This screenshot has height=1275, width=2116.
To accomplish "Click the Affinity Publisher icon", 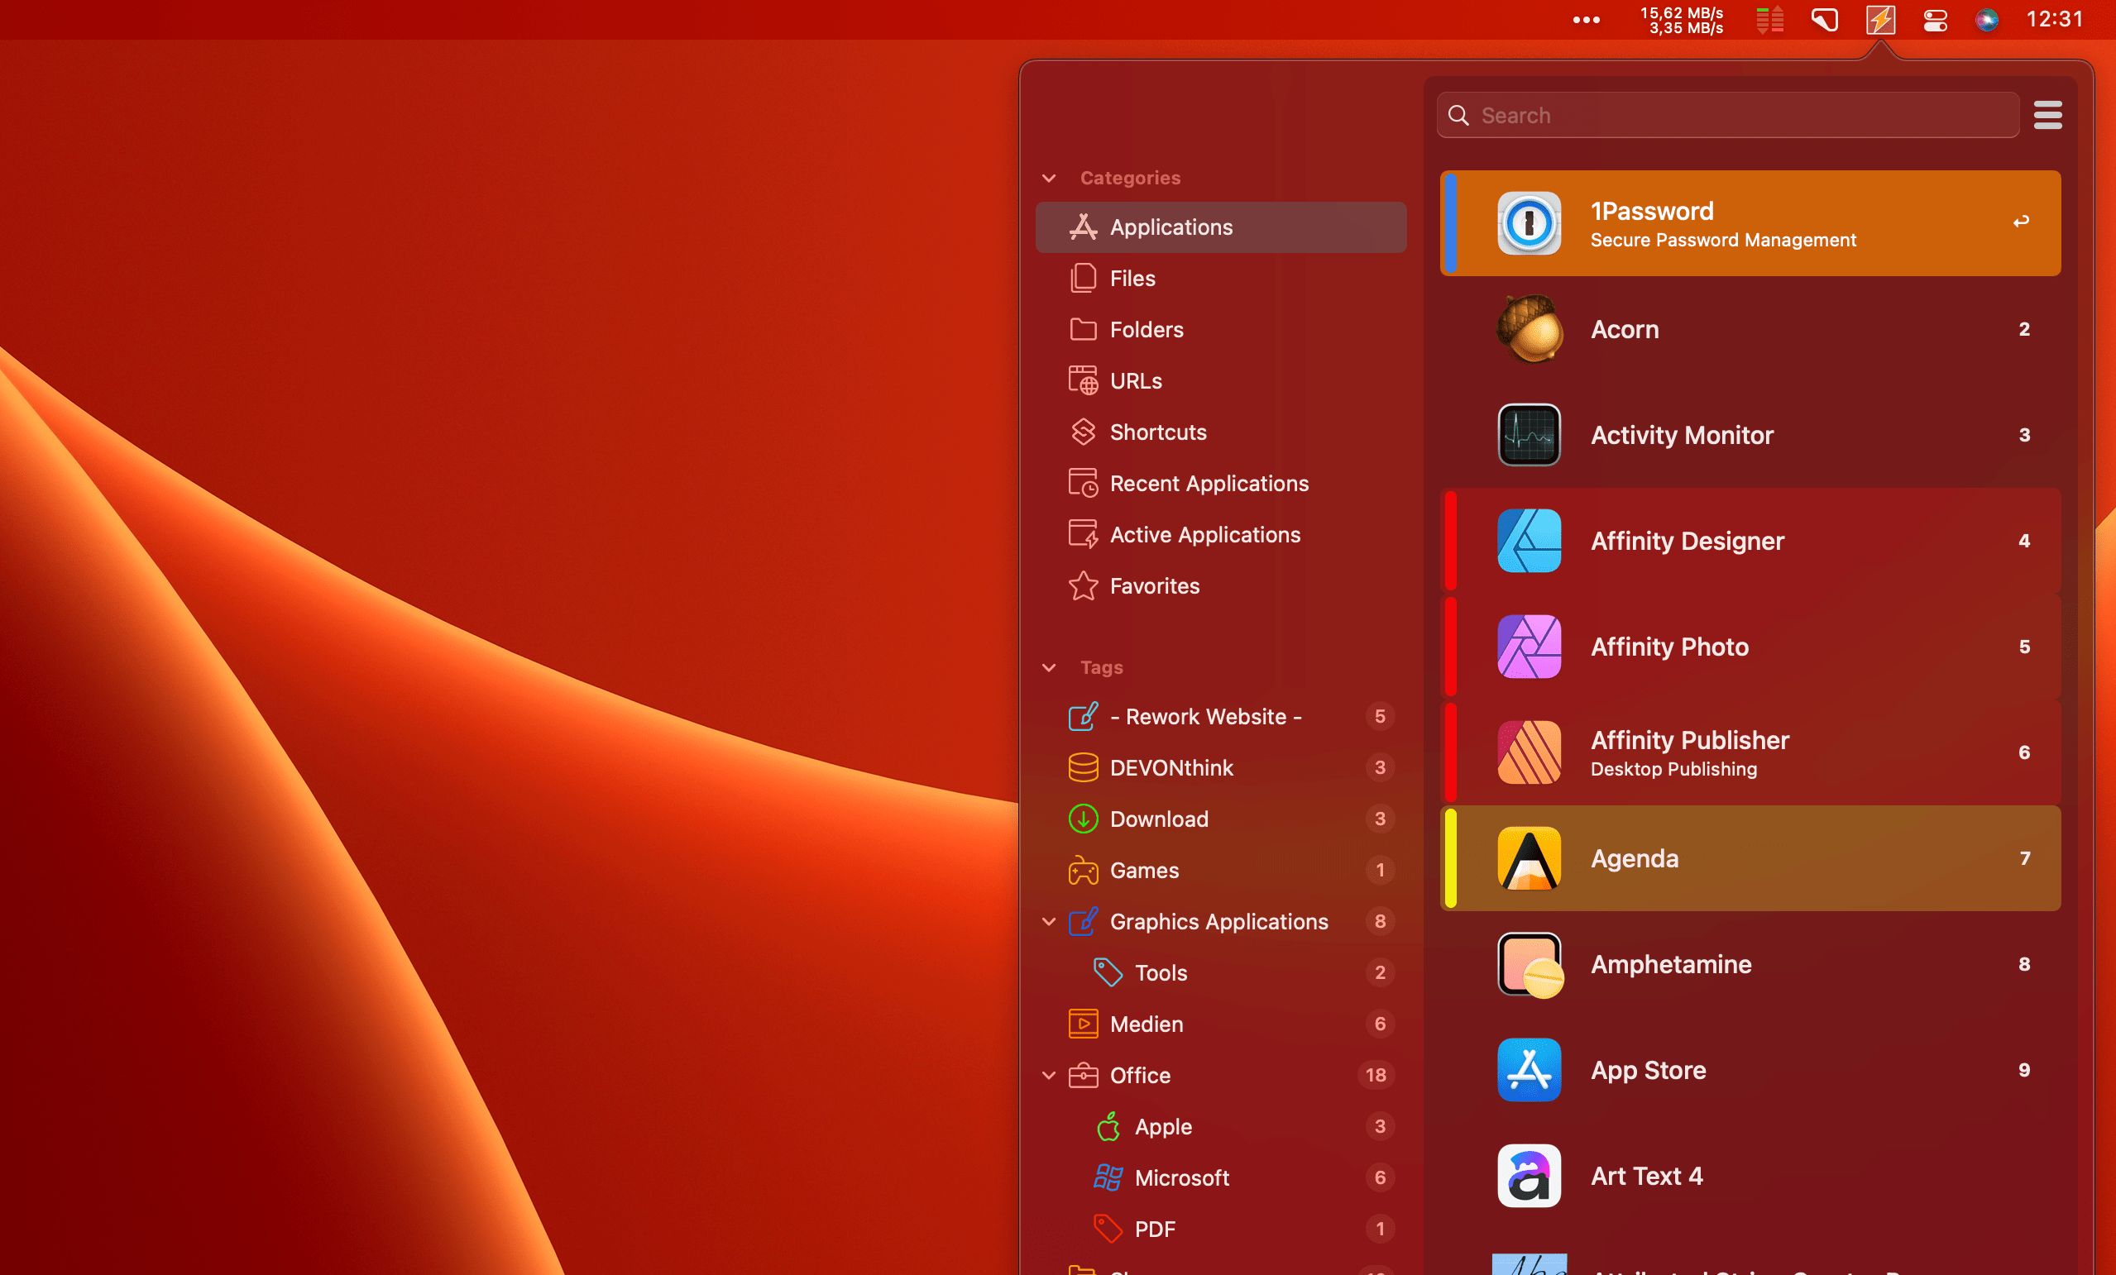I will click(x=1529, y=752).
